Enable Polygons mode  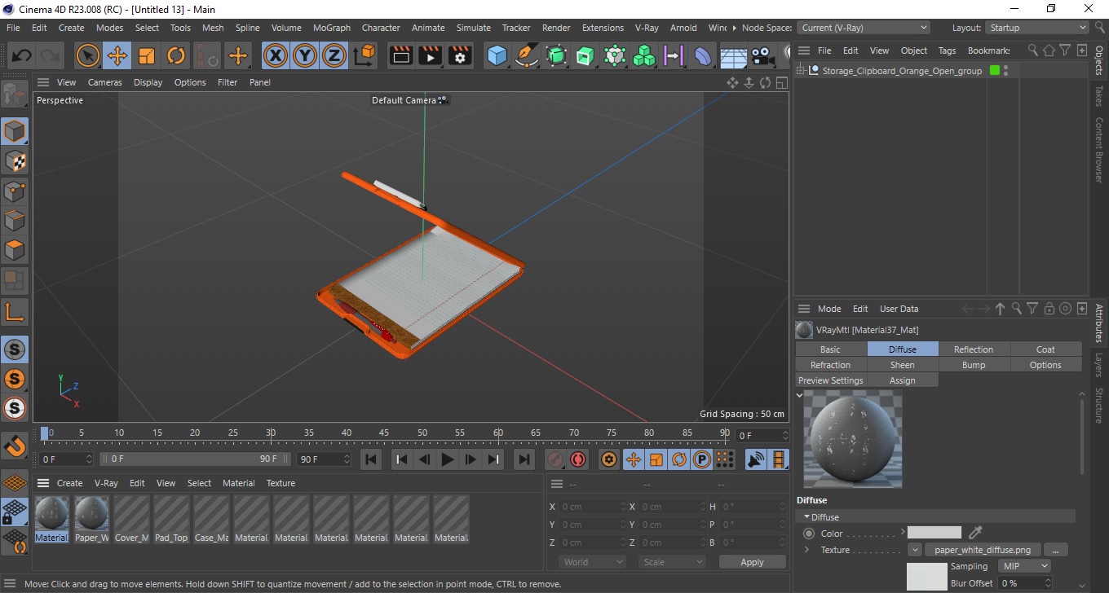pos(15,250)
